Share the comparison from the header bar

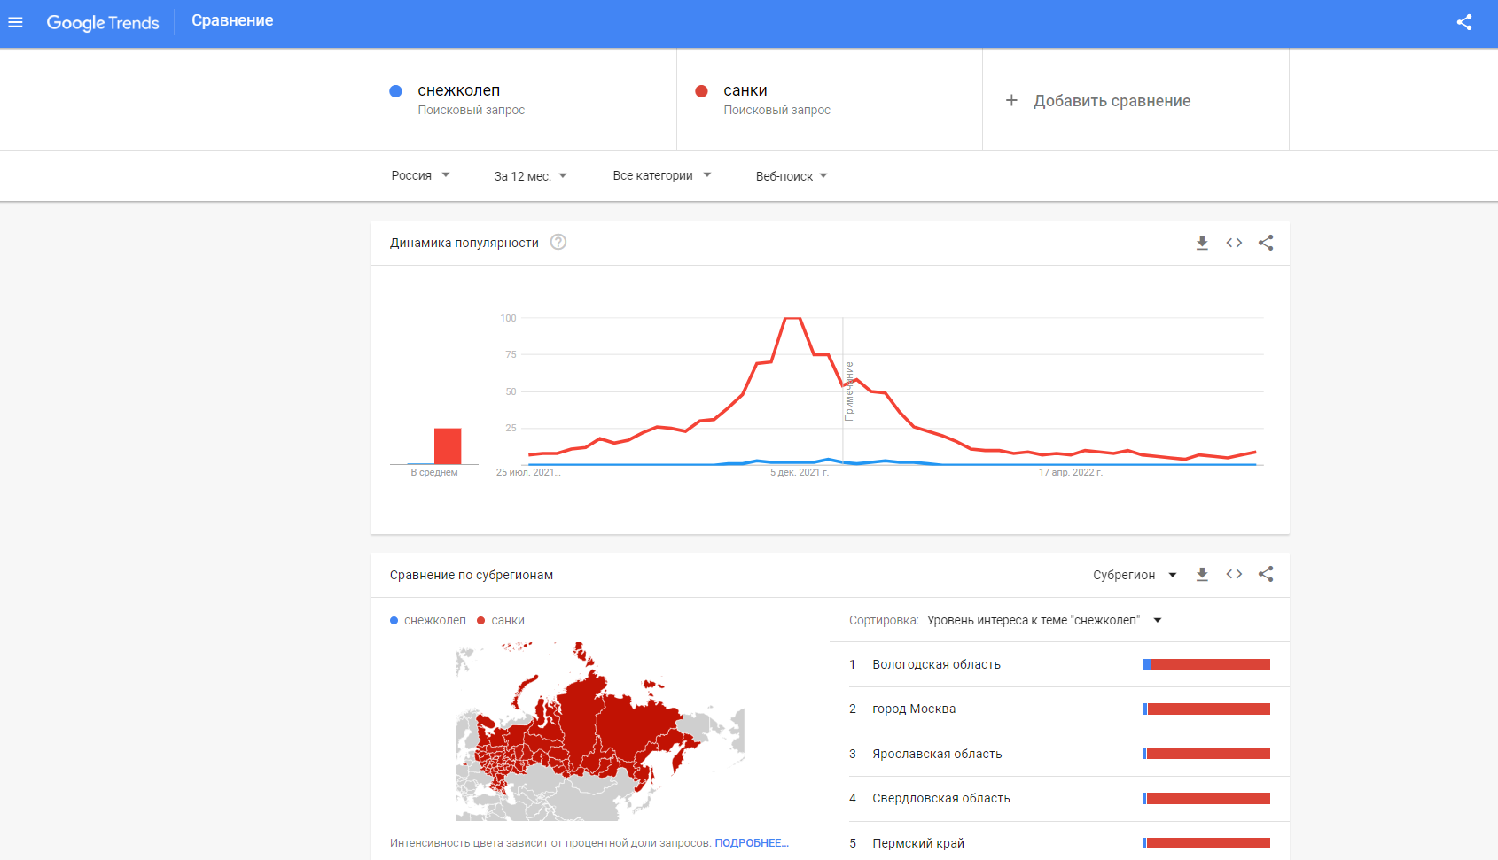click(1463, 22)
